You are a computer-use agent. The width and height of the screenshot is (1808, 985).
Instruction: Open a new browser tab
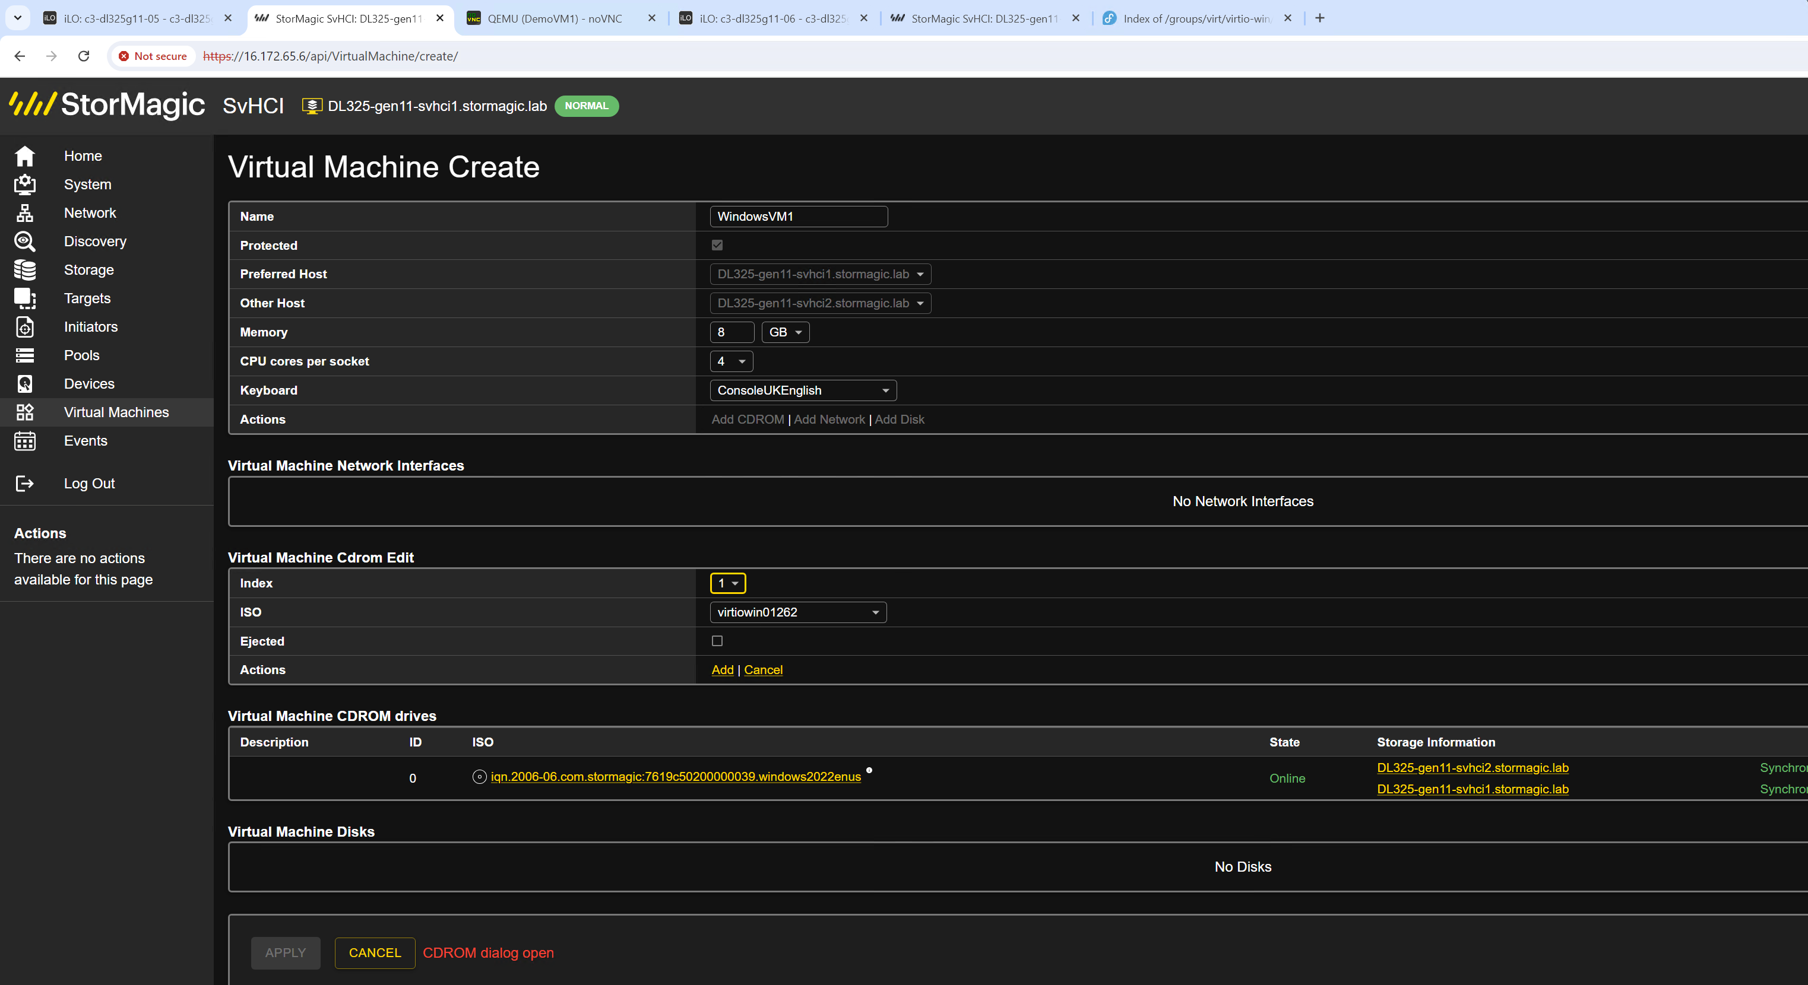(1319, 18)
